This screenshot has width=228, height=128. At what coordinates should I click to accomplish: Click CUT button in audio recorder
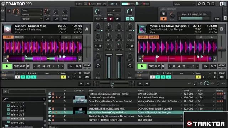[x=217, y=18]
